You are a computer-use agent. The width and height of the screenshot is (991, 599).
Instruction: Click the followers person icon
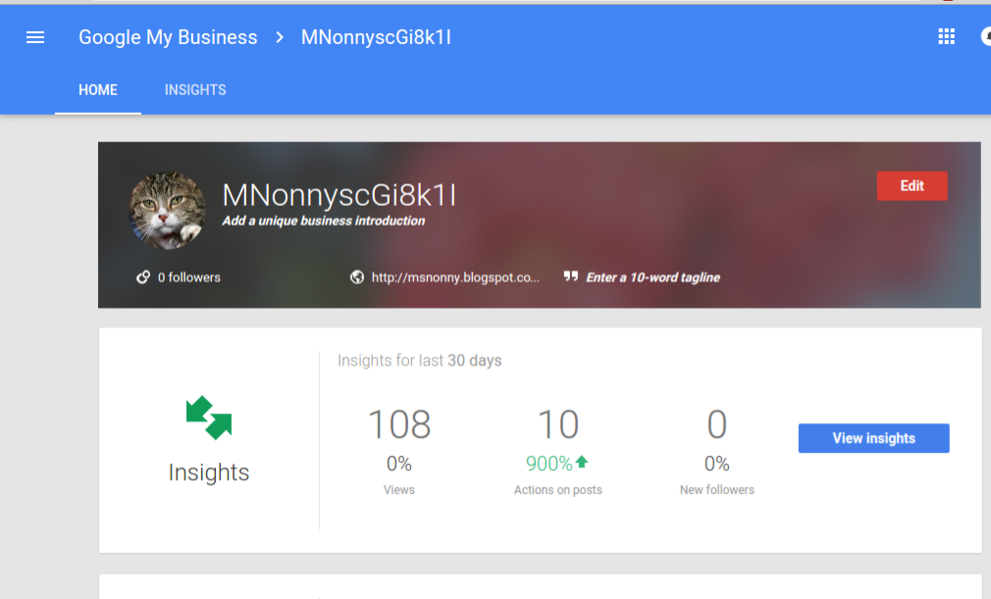pos(145,276)
